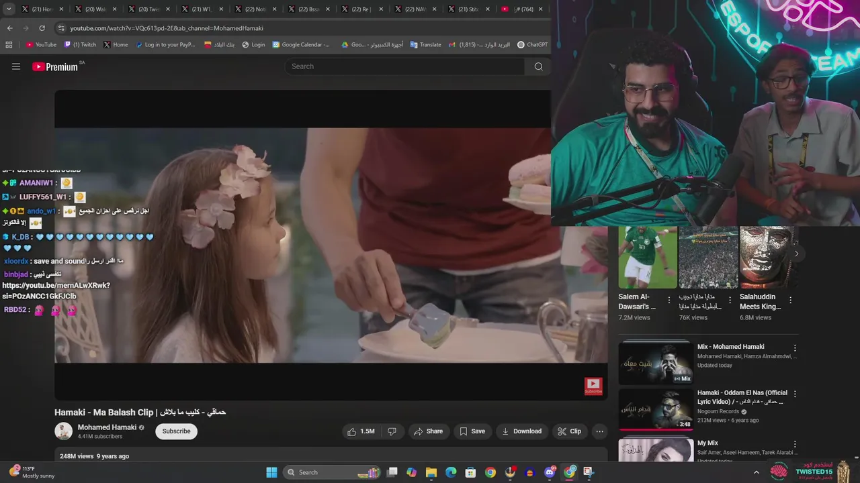
Task: Save the video to a playlist
Action: [x=472, y=431]
